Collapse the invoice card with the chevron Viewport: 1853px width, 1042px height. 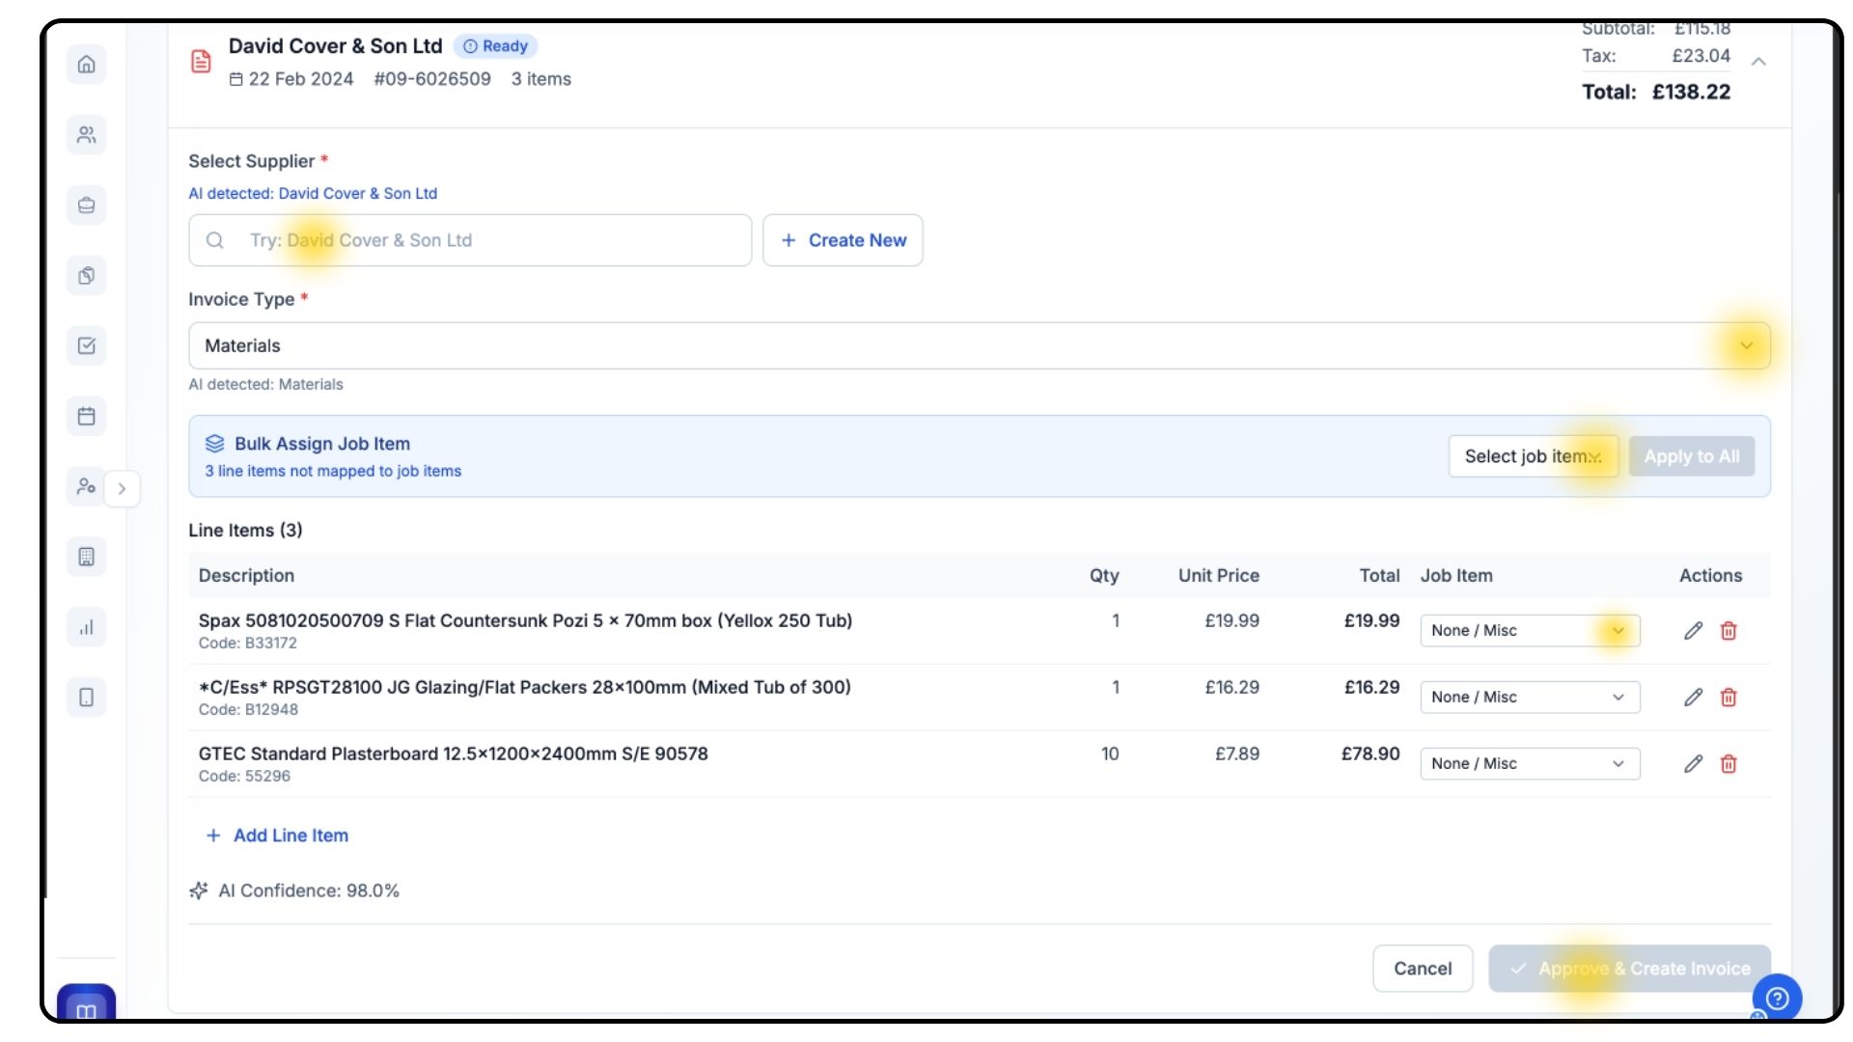1758,62
